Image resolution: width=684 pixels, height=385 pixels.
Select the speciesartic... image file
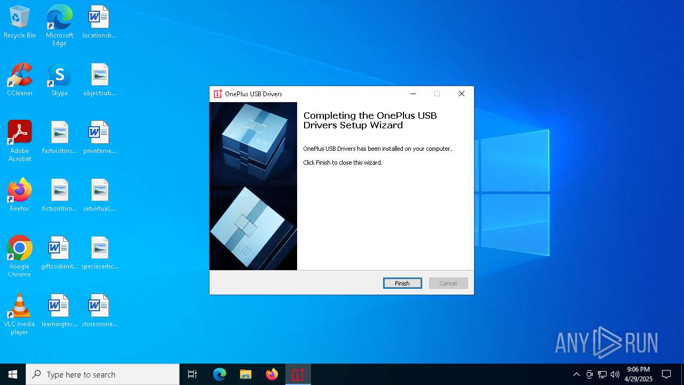[99, 253]
